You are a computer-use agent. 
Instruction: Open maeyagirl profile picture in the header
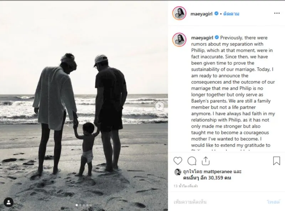coord(179,13)
